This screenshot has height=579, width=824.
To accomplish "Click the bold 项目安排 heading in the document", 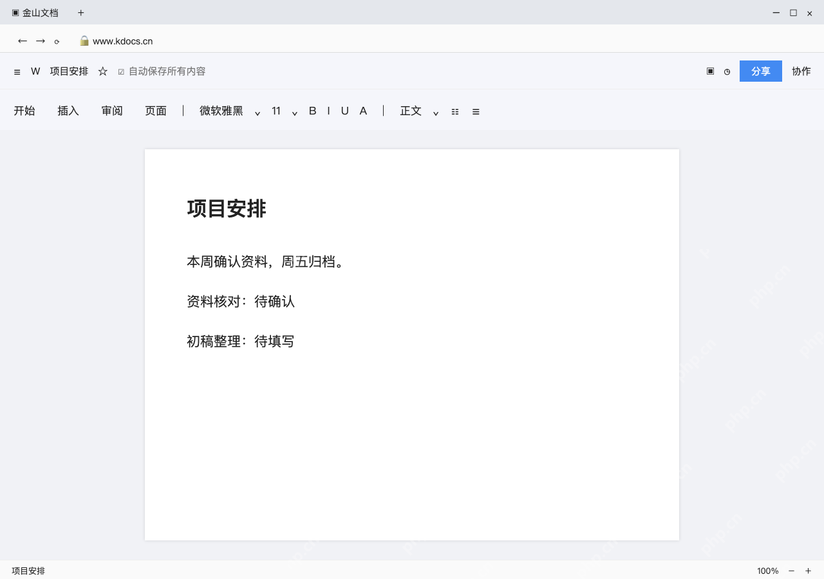I will click(227, 208).
